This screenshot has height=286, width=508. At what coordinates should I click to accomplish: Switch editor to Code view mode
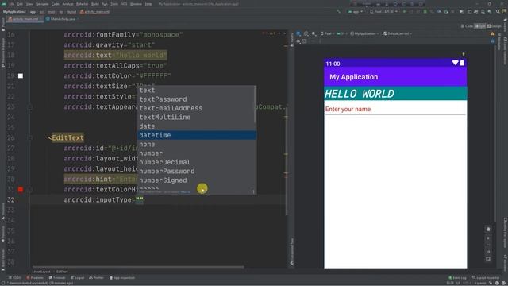(467, 26)
